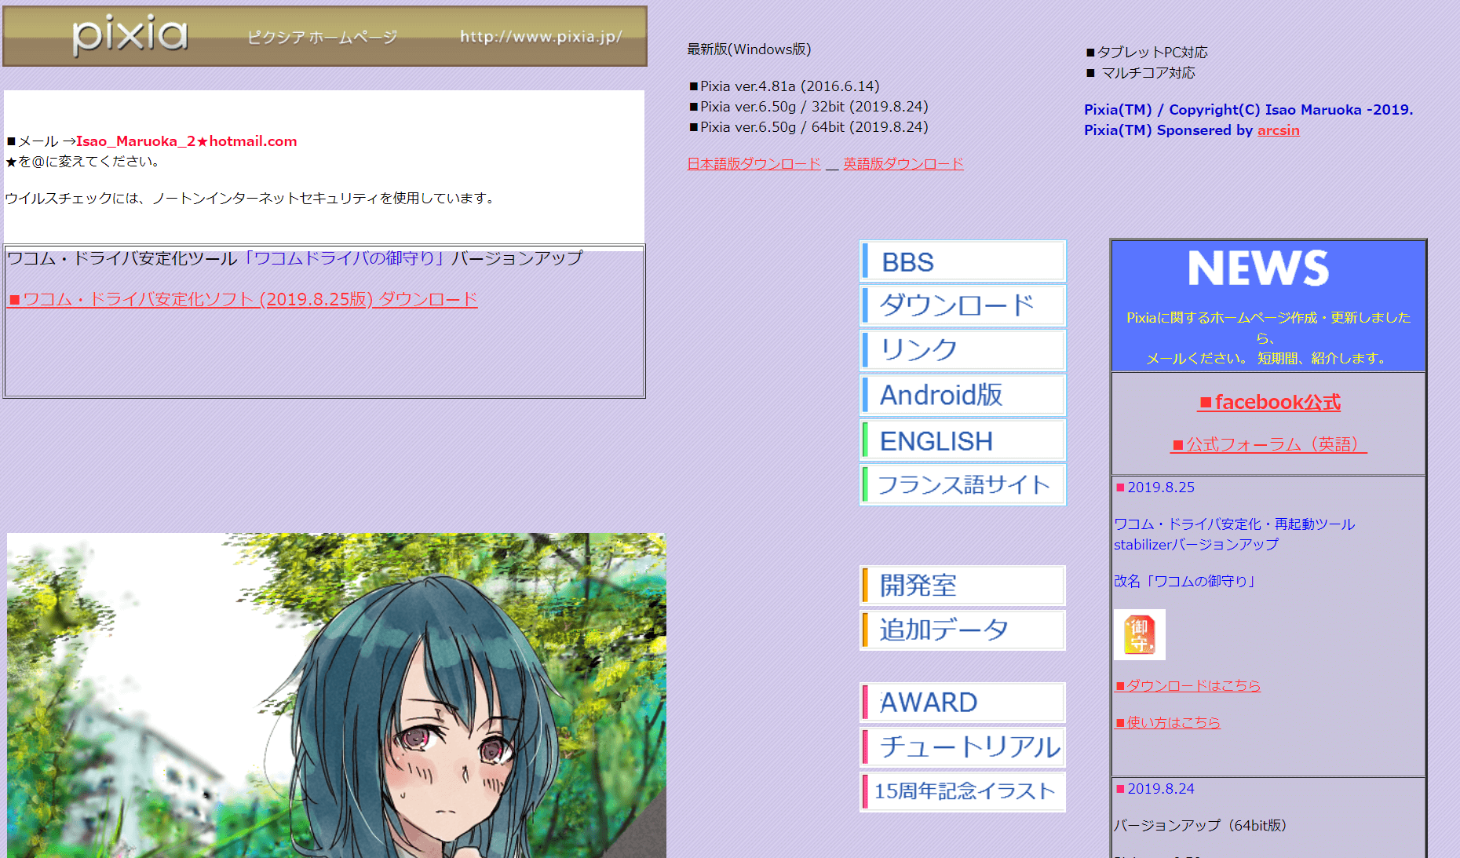The width and height of the screenshot is (1460, 858).
Task: Click the バージョンアップ（64bit版） text
Action: [1200, 826]
